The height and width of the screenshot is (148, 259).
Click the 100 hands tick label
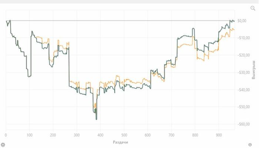tap(29, 135)
